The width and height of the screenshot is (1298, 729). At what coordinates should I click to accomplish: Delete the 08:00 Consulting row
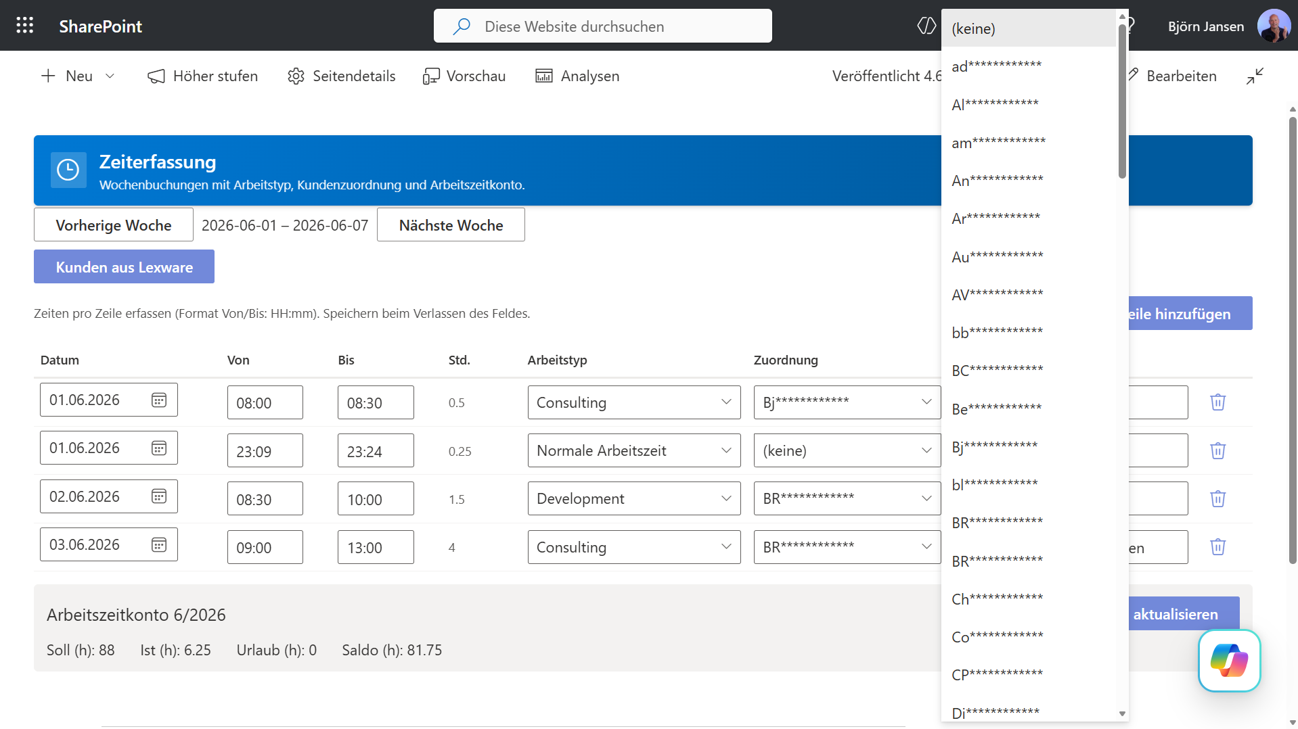[1217, 402]
